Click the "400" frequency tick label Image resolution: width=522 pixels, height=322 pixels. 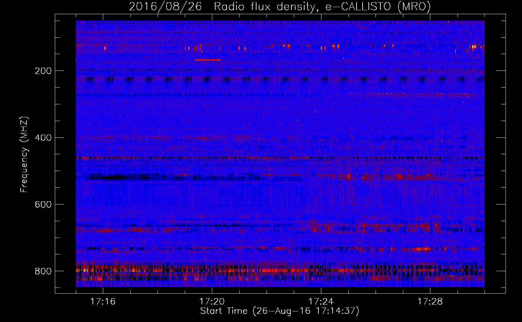click(43, 138)
